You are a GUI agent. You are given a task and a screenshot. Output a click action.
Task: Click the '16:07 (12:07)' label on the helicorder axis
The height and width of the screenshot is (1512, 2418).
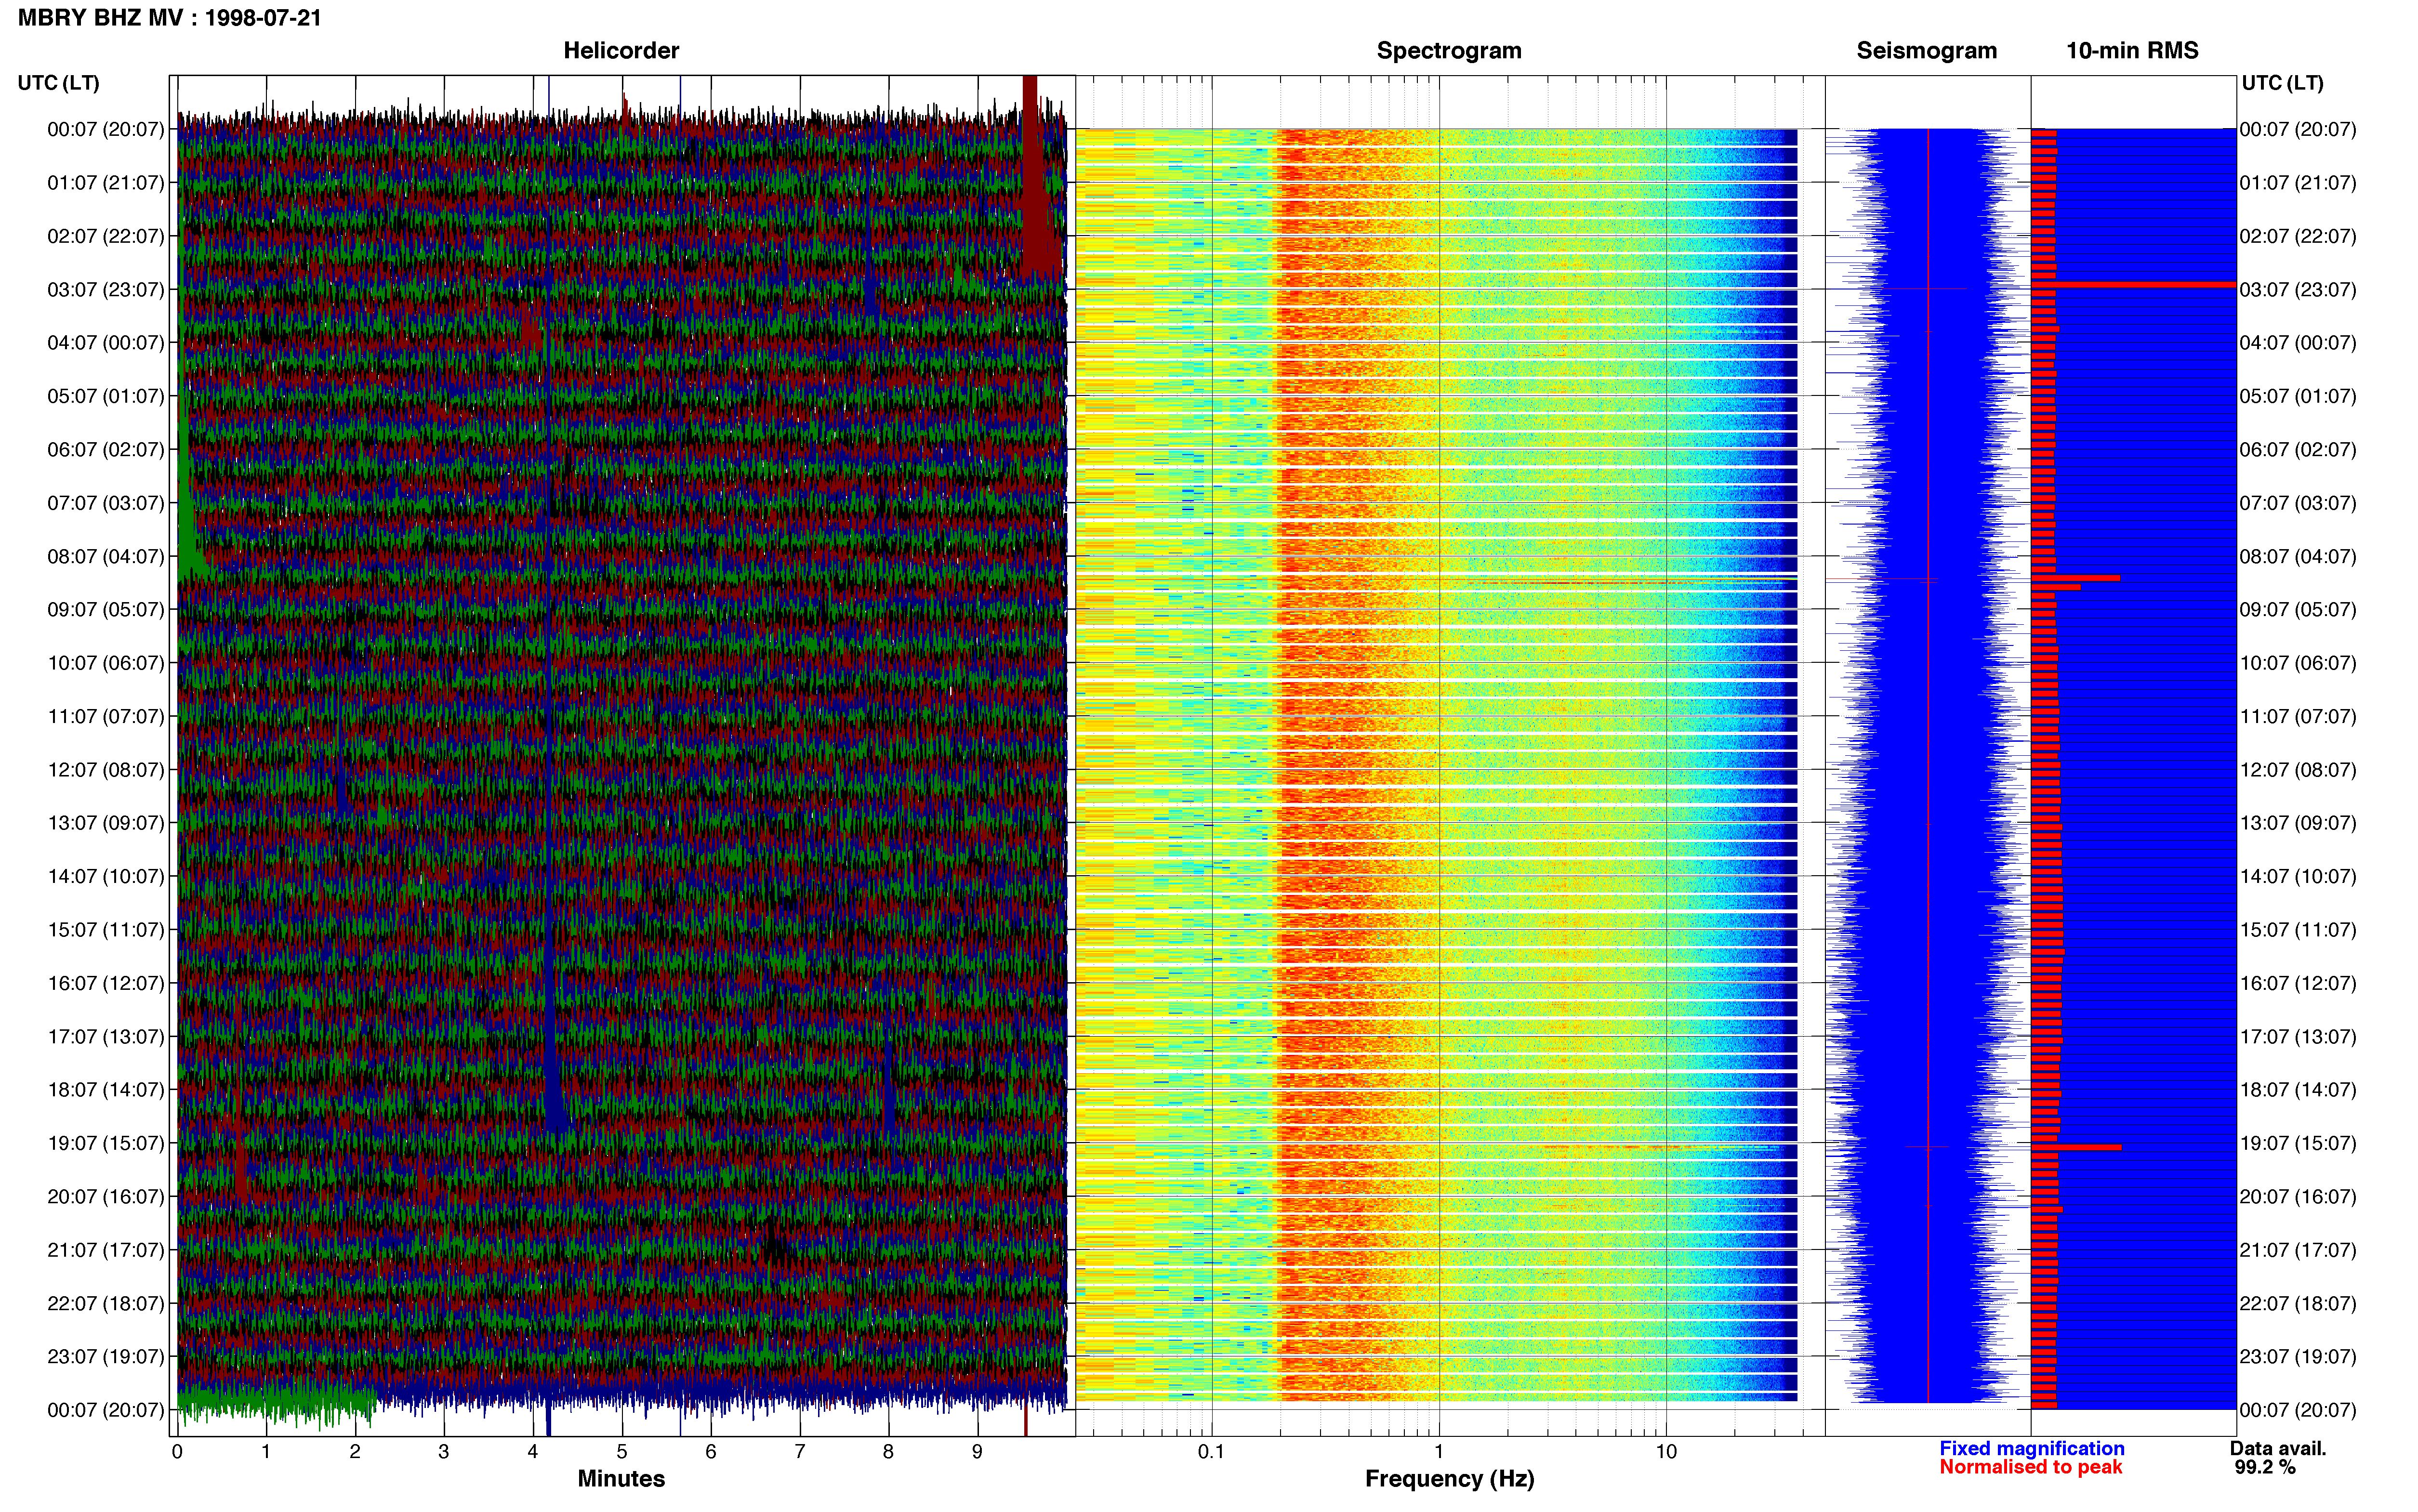[105, 984]
